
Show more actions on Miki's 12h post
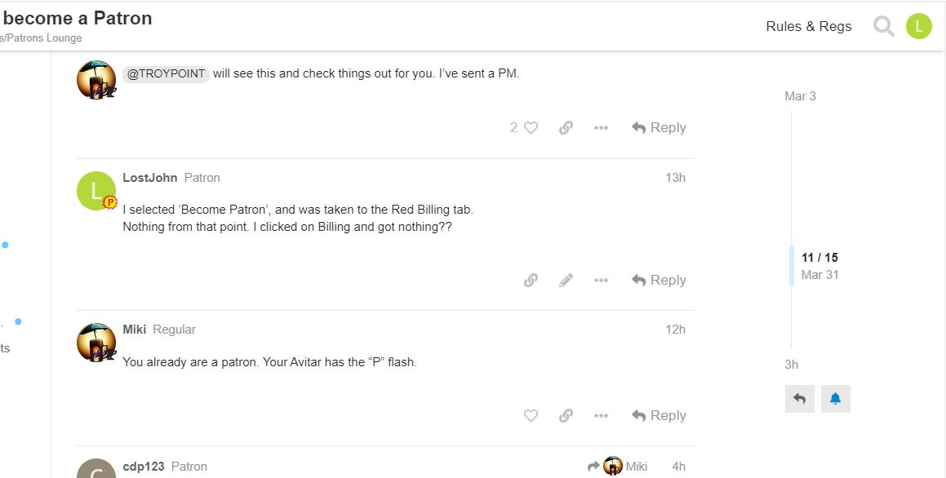pos(602,416)
